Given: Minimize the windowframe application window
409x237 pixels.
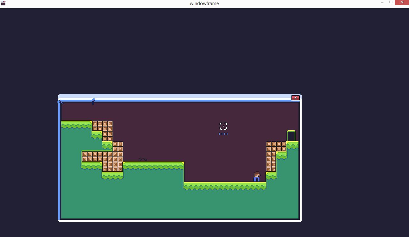Looking at the screenshot, I should pos(382,3).
